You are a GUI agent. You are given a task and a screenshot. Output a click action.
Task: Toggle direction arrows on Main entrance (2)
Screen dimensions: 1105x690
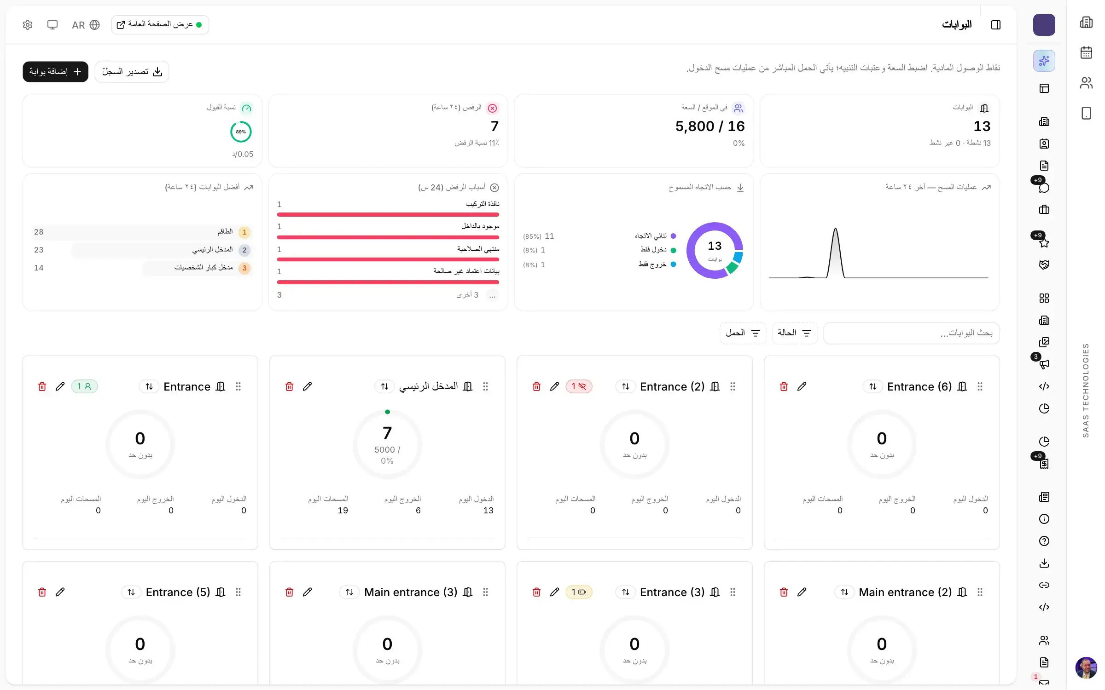point(844,592)
